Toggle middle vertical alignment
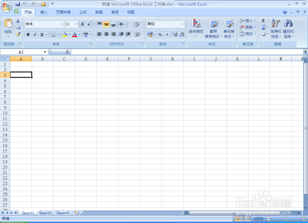Screen dimensions: 308x223 (106, 24)
